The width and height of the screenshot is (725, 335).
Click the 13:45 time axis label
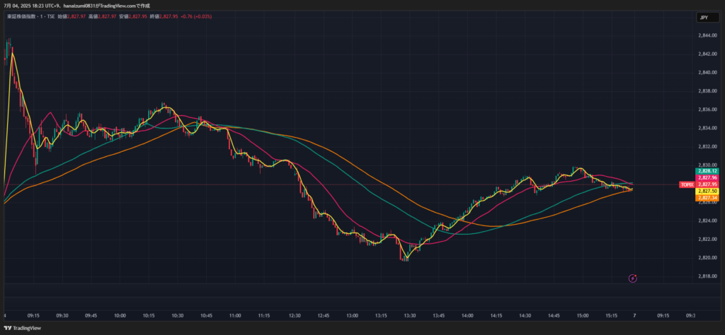[x=439, y=316]
